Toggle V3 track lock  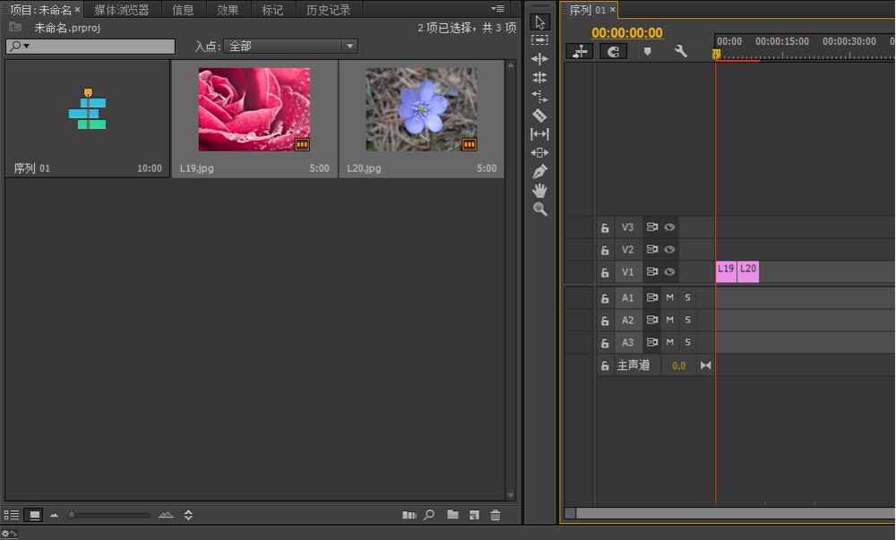(605, 227)
